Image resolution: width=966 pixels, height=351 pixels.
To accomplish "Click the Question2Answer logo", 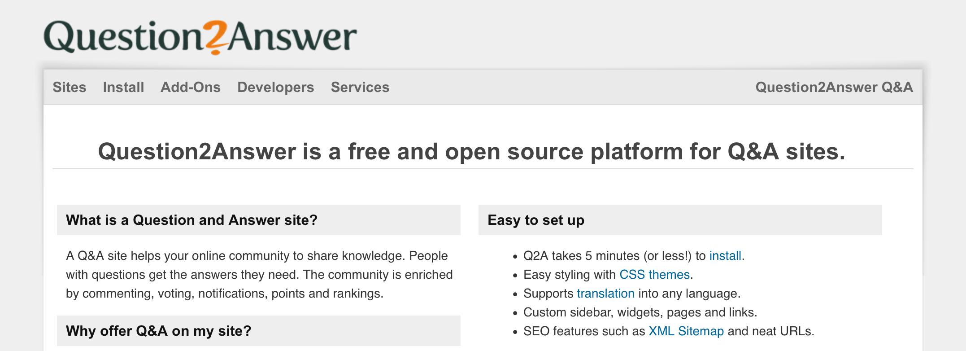I will (200, 37).
